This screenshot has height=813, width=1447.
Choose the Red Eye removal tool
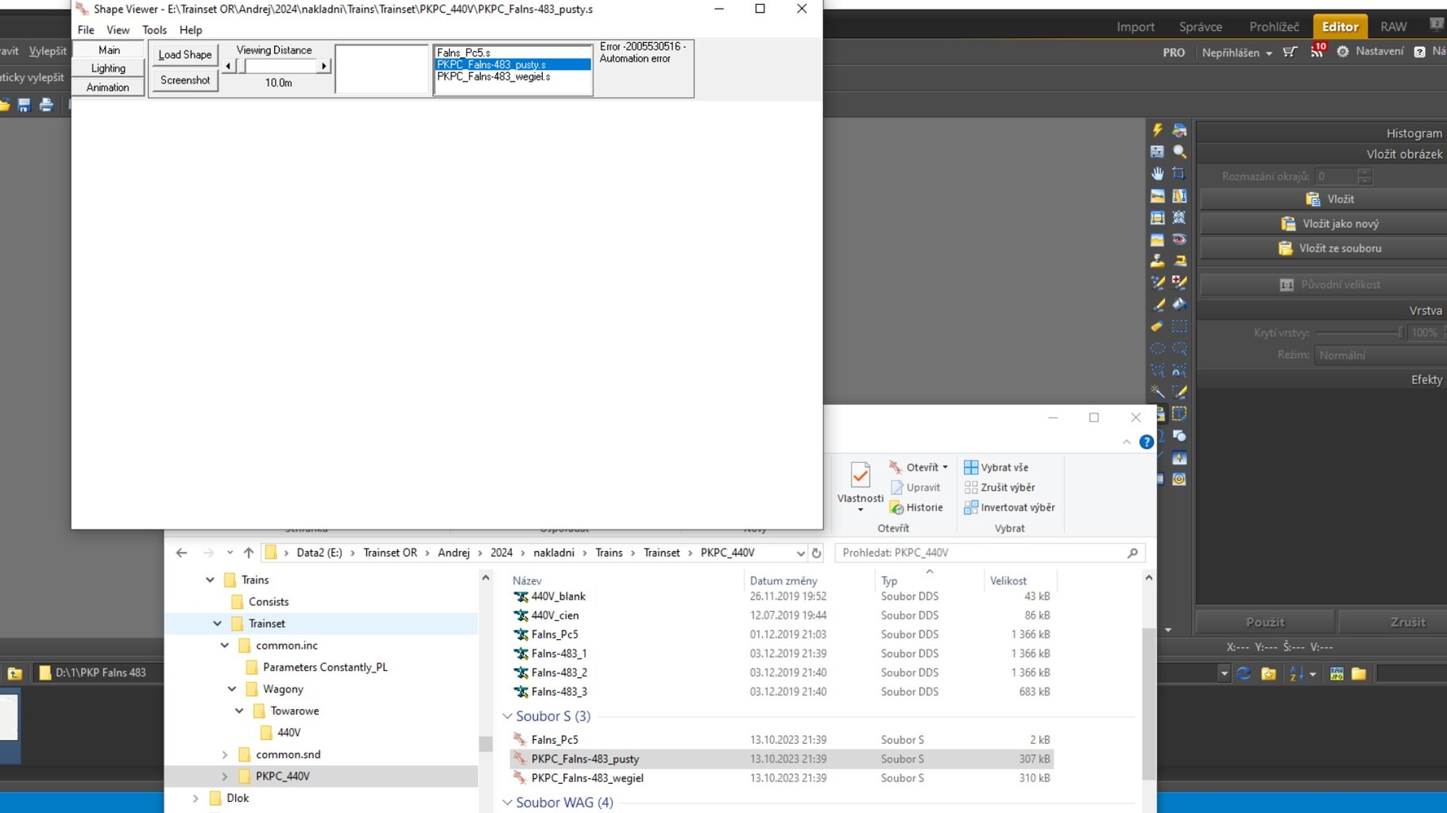(x=1179, y=239)
